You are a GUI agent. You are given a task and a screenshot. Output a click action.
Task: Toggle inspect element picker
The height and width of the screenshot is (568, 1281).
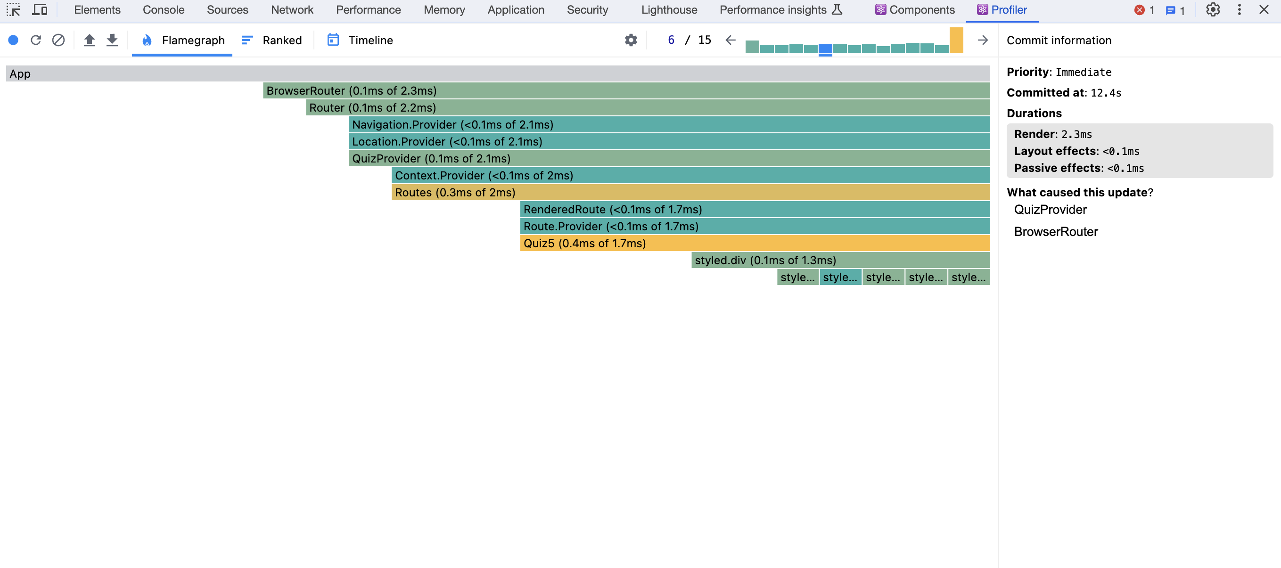[13, 10]
